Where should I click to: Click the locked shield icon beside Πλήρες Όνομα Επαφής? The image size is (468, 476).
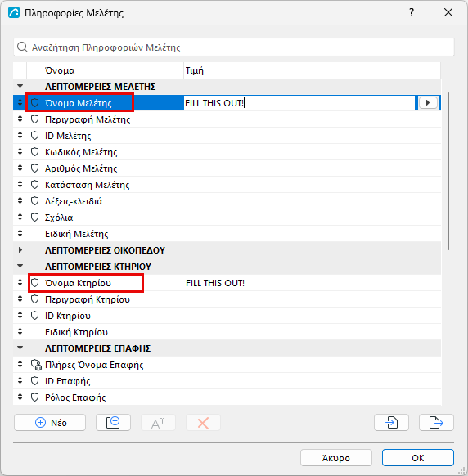pyautogui.click(x=36, y=365)
